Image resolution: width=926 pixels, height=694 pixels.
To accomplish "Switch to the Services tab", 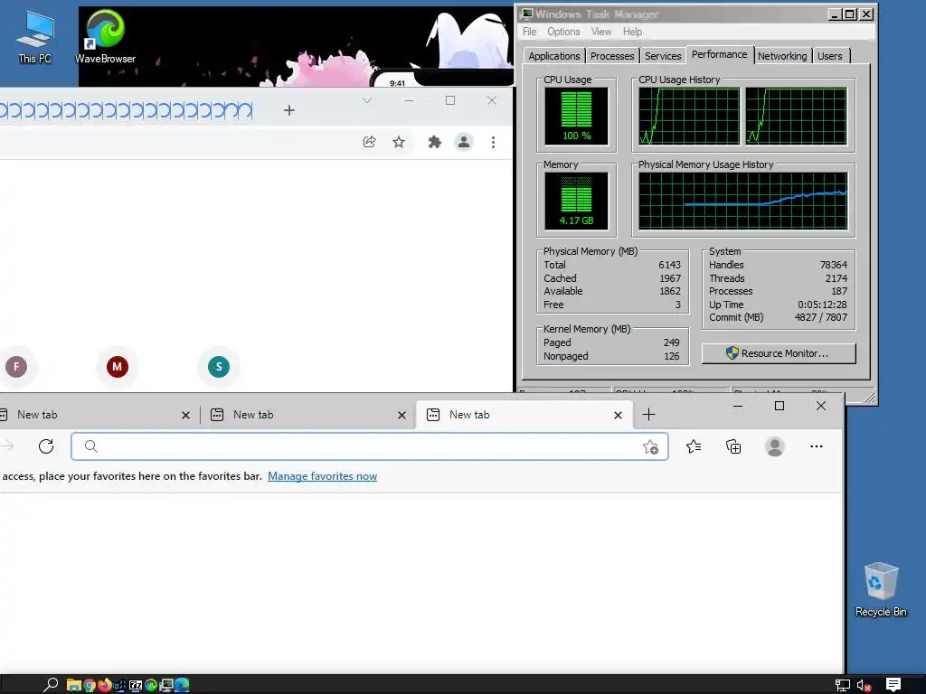I will (663, 56).
